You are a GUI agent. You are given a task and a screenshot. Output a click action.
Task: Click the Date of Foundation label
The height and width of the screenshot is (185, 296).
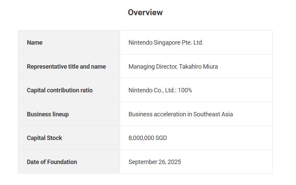tap(52, 162)
